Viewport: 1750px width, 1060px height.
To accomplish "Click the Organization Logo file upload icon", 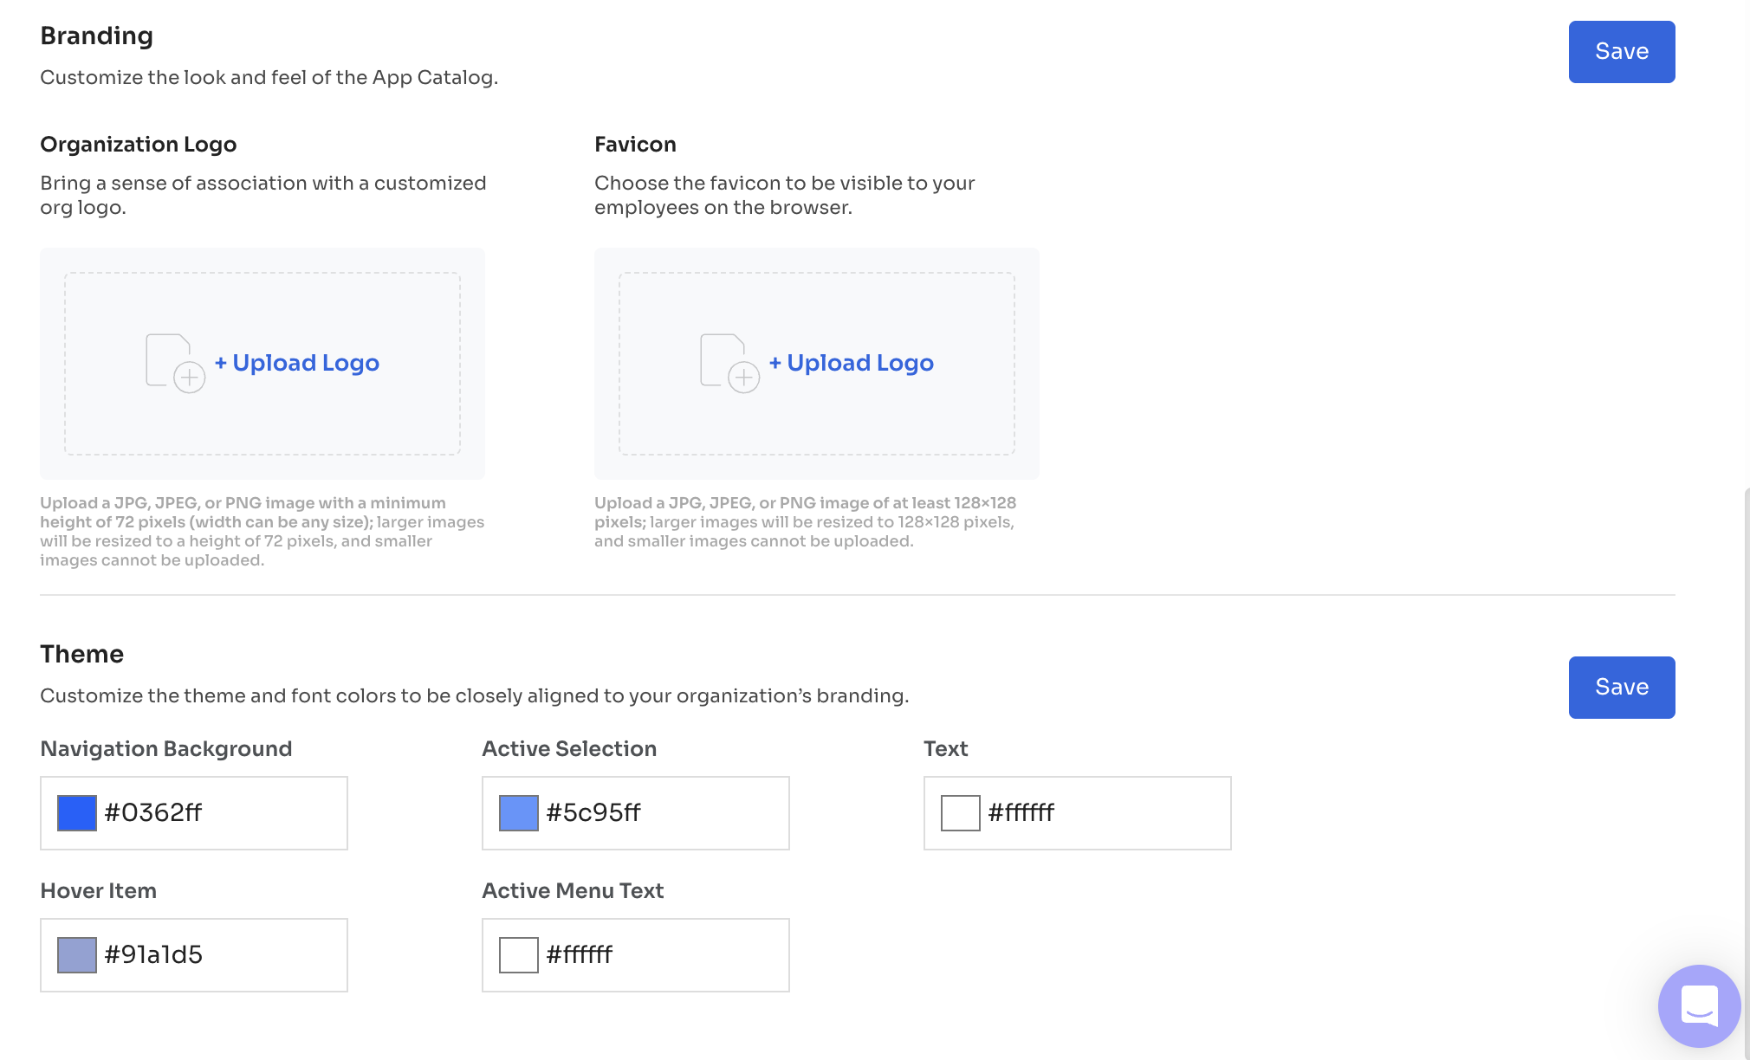I will (175, 363).
